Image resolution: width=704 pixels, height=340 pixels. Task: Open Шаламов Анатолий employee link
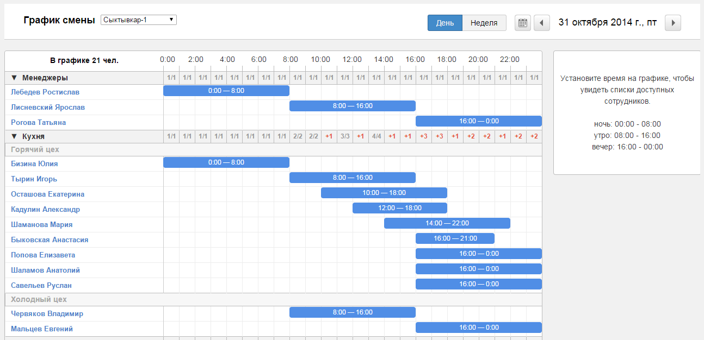(x=46, y=270)
